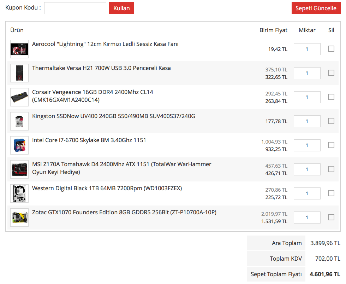Open Western Digital Black 1TB product link
This screenshot has height=284, width=346.
[x=107, y=188]
